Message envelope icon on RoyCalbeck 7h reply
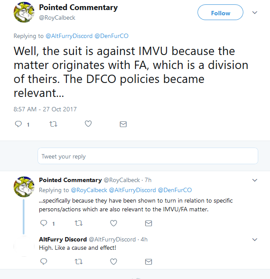 [149, 223]
